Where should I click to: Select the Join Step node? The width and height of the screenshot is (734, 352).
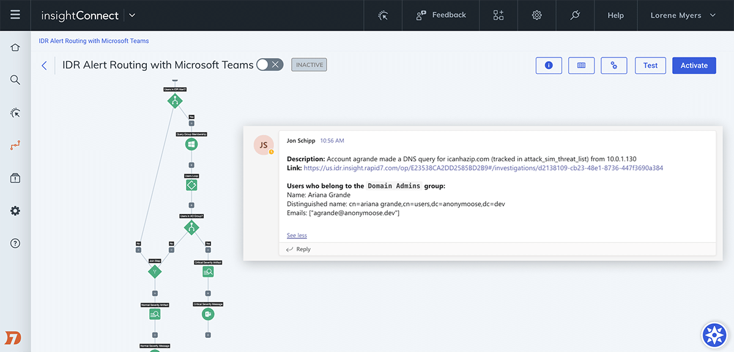155,271
